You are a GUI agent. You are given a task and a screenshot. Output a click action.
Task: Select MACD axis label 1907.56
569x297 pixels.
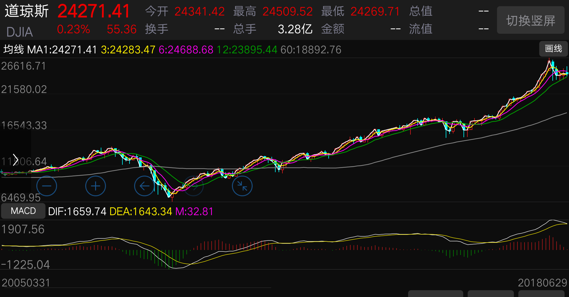pyautogui.click(x=23, y=229)
